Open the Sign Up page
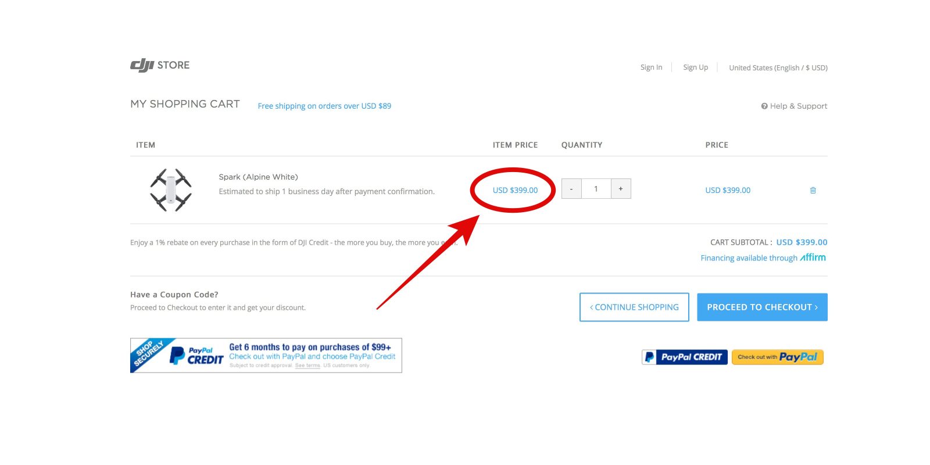This screenshot has height=465, width=930. [x=695, y=67]
